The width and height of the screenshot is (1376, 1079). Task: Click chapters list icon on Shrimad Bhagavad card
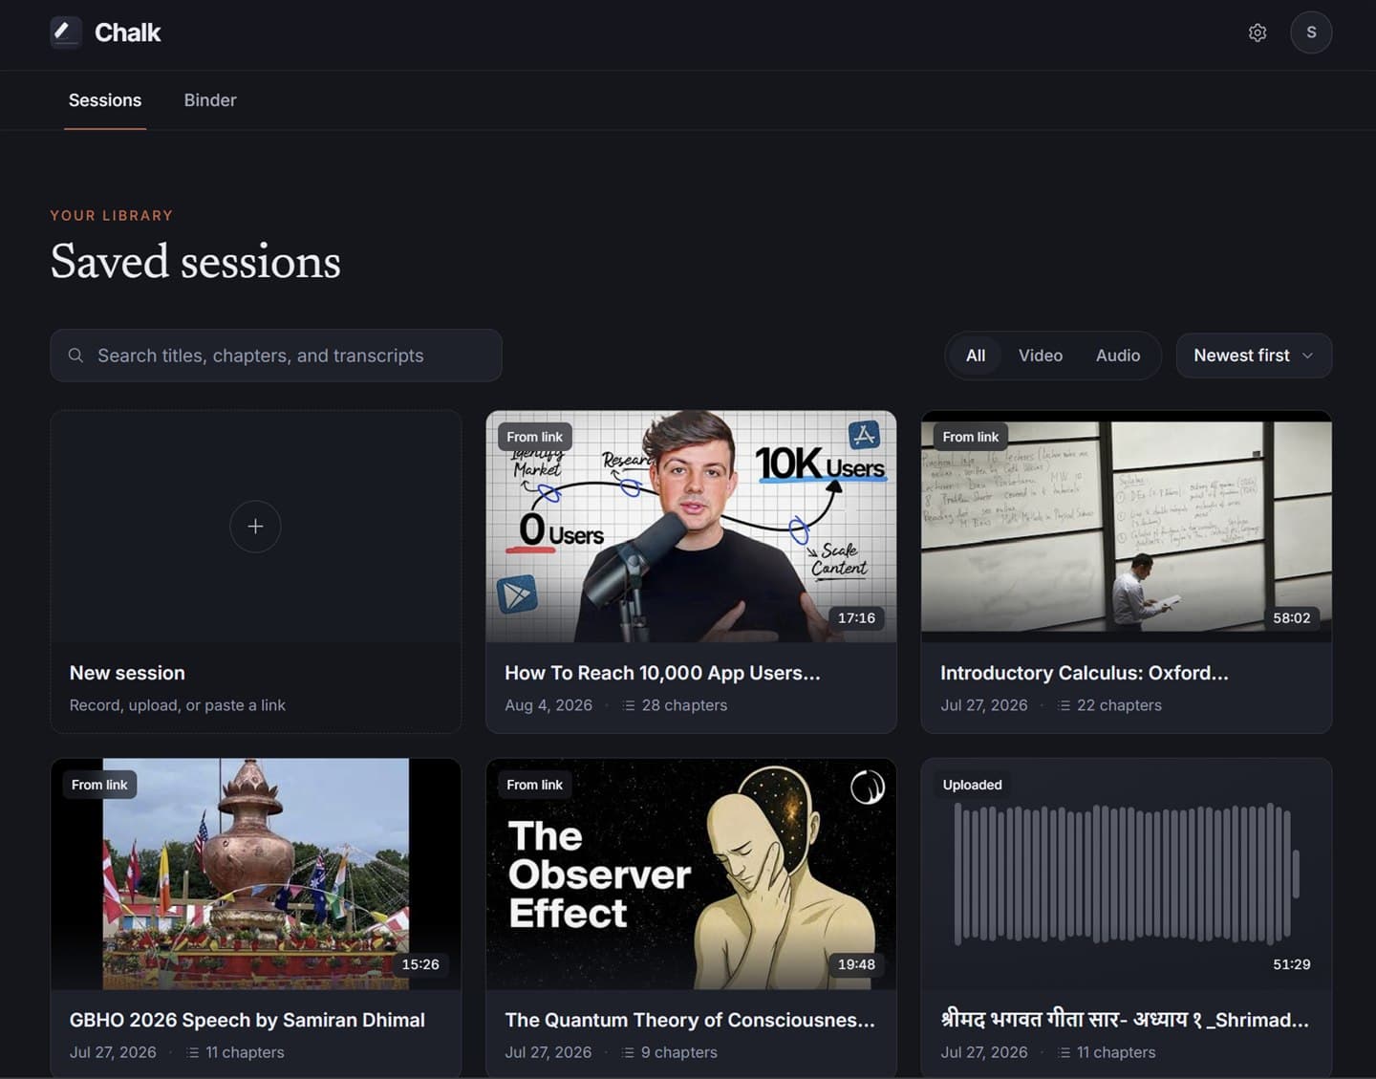[x=1064, y=1052]
